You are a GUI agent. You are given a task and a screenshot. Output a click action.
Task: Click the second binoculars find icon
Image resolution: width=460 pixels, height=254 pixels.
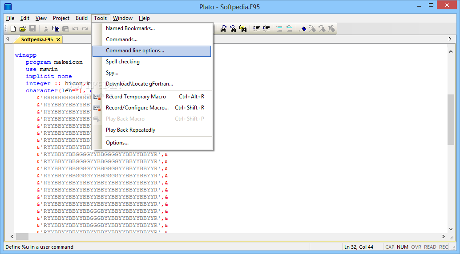233,29
